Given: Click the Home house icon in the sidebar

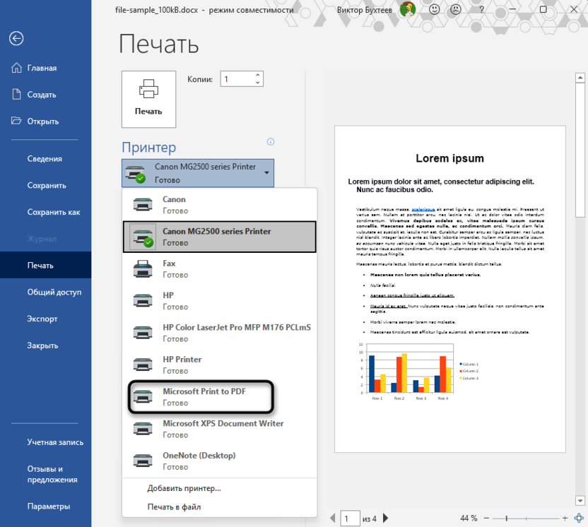Looking at the screenshot, I should [x=16, y=68].
